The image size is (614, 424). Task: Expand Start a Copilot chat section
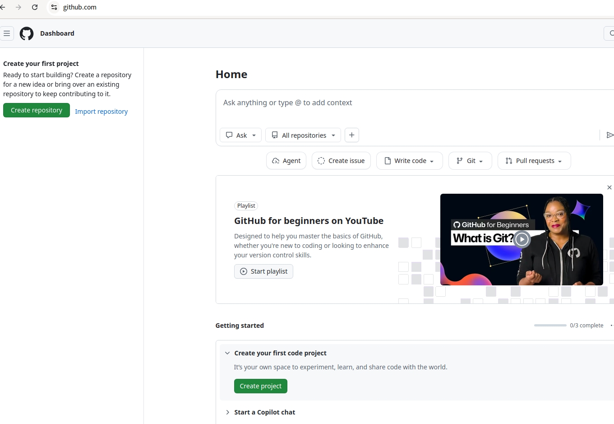pos(227,412)
